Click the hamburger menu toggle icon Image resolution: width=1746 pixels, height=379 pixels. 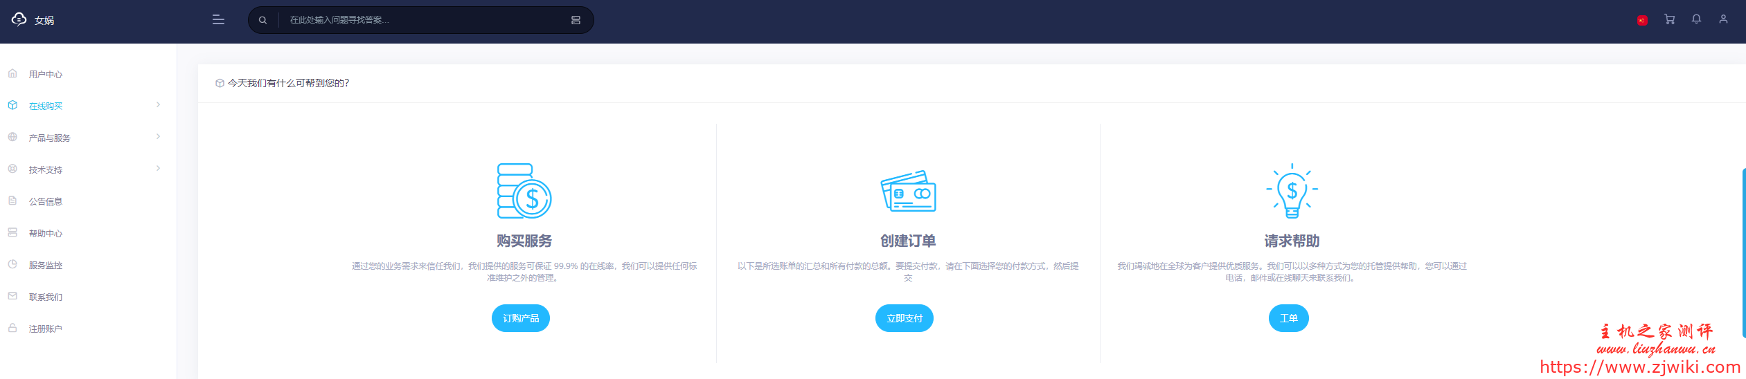[x=218, y=20]
